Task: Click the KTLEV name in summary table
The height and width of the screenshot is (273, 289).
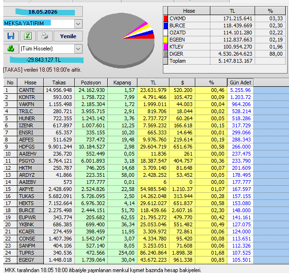Action: 177,47
